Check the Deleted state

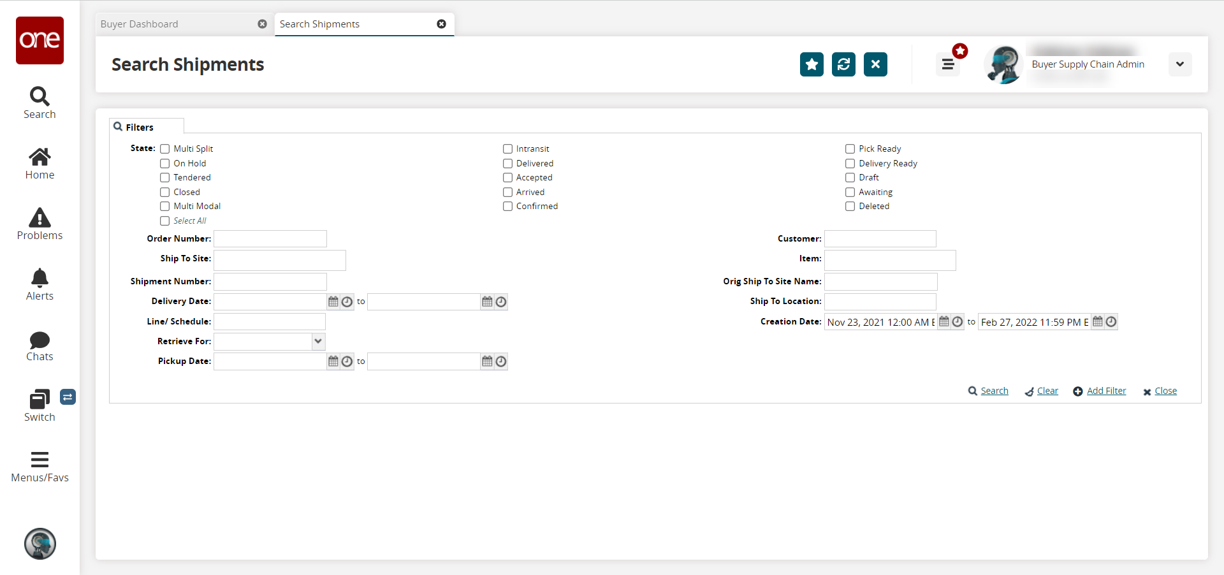point(850,207)
